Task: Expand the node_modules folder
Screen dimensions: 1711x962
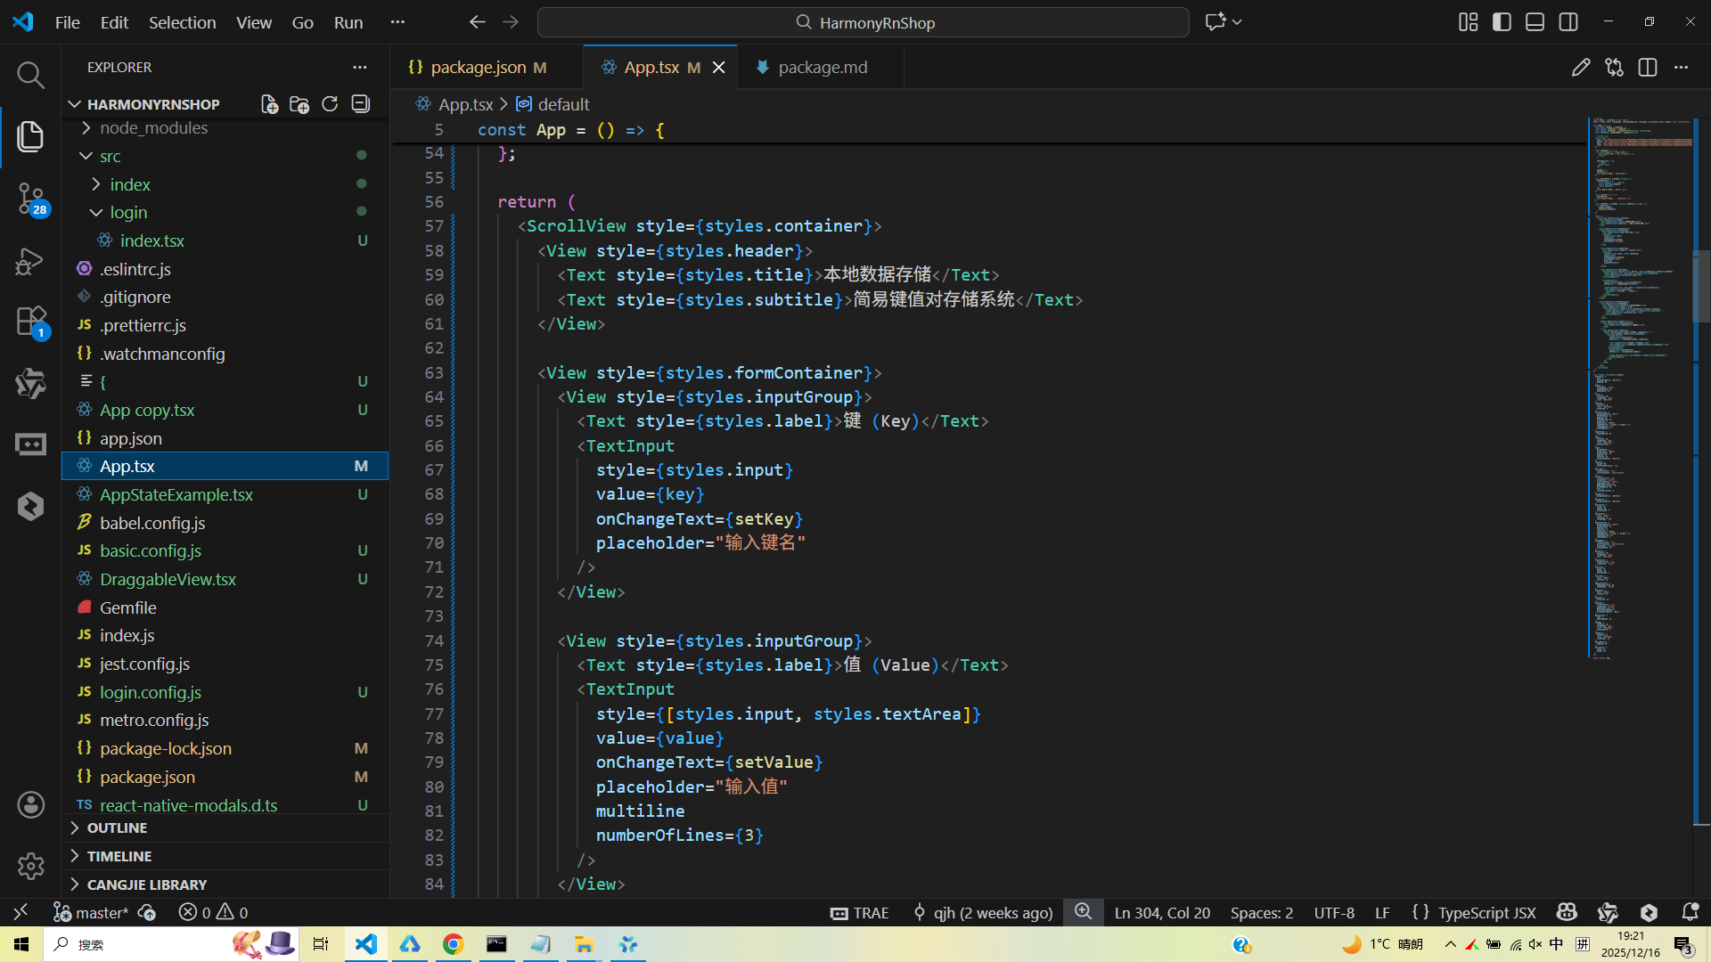Action: 153,127
